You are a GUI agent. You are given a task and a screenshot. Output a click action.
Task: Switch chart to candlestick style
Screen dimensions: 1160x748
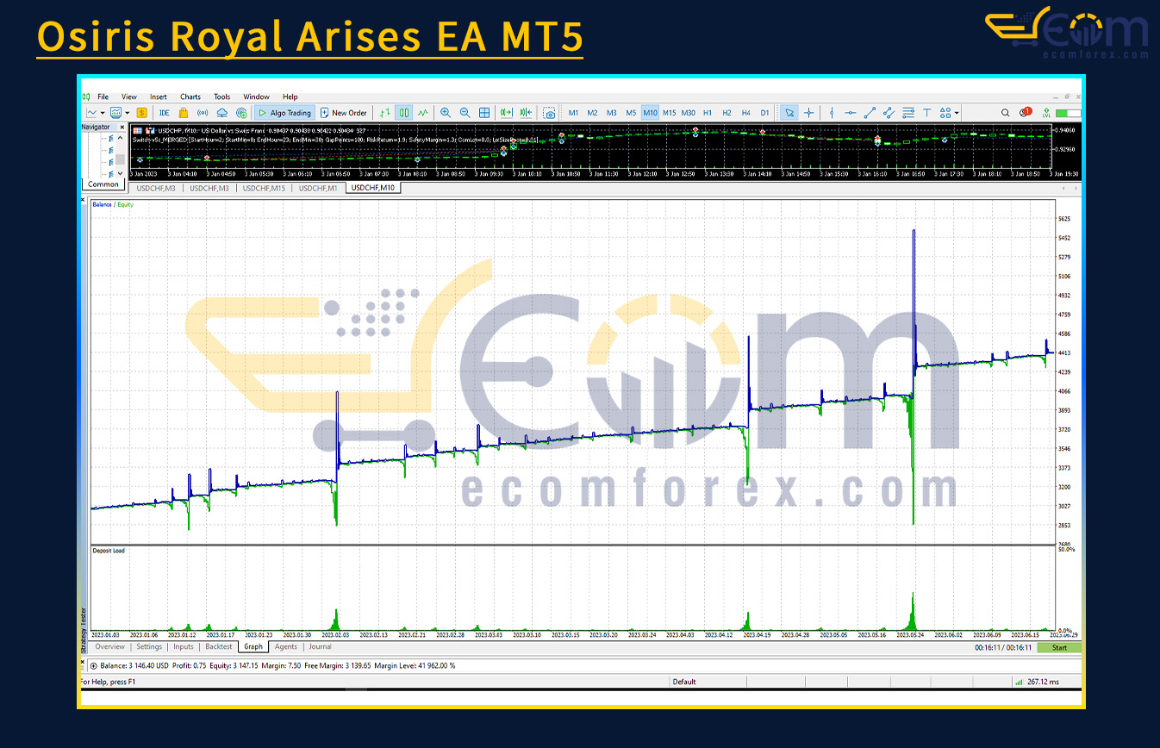click(404, 113)
